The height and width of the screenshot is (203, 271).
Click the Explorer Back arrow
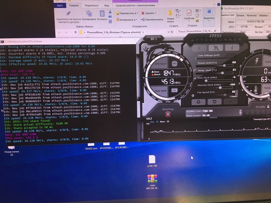(60, 32)
